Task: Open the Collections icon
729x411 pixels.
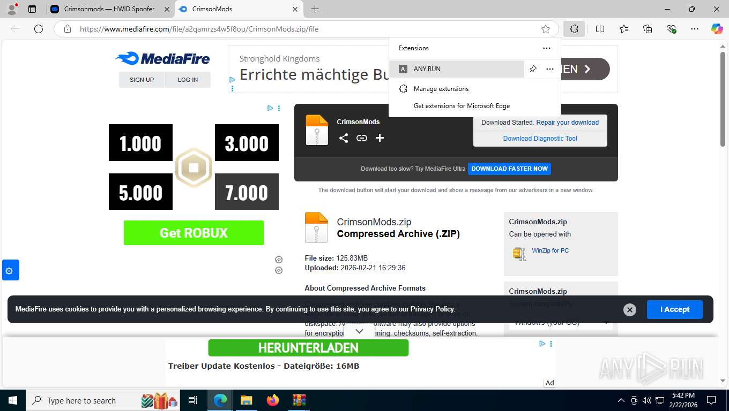Action: pos(648,29)
